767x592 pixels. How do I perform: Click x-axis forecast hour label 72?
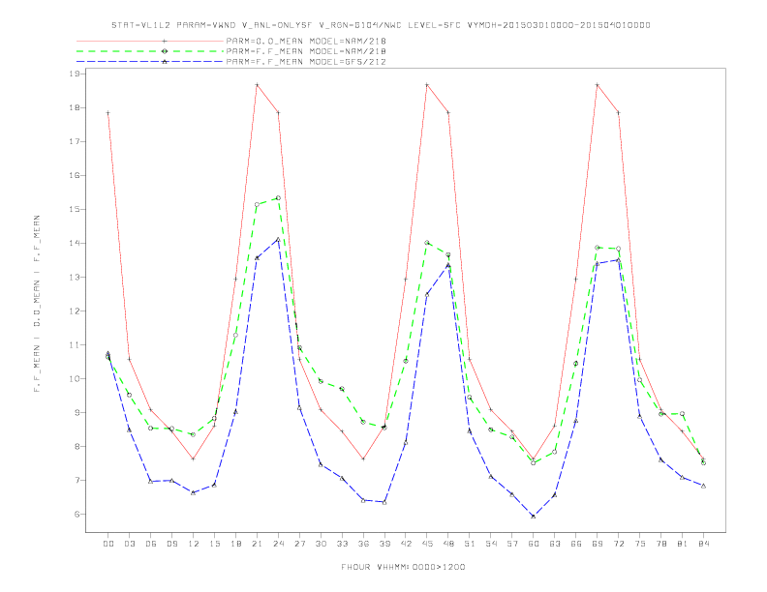(x=618, y=544)
